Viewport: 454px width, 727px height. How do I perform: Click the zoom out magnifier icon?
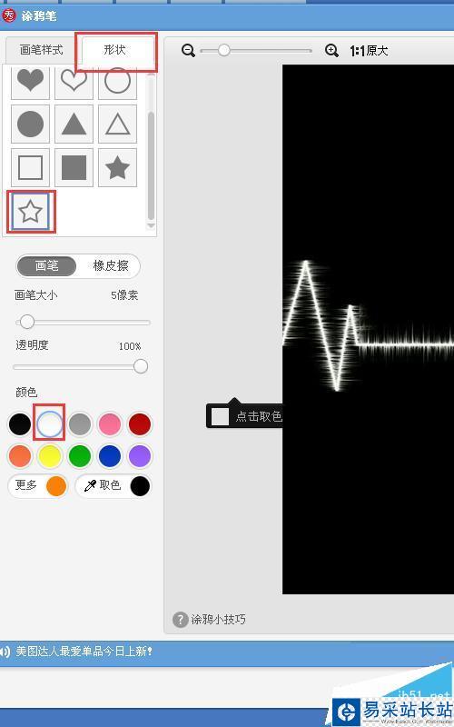(188, 50)
